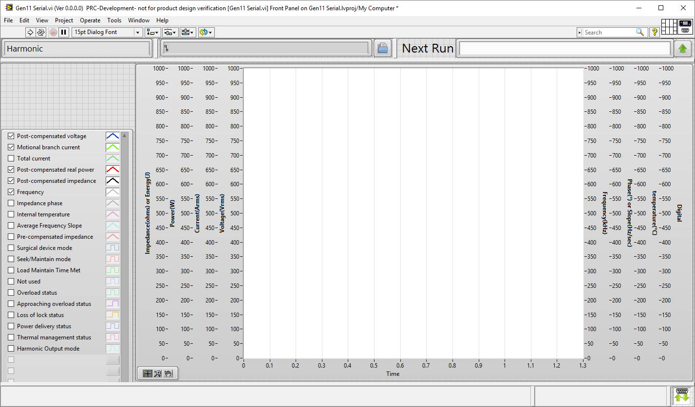
Task: Open the Tools menu
Action: click(x=114, y=20)
